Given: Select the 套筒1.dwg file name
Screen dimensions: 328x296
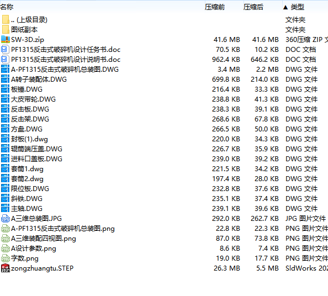Looking at the screenshot, I should tap(27, 169).
